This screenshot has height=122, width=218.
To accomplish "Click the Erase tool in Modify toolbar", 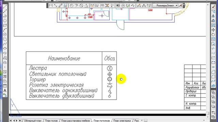I will 213,6.
